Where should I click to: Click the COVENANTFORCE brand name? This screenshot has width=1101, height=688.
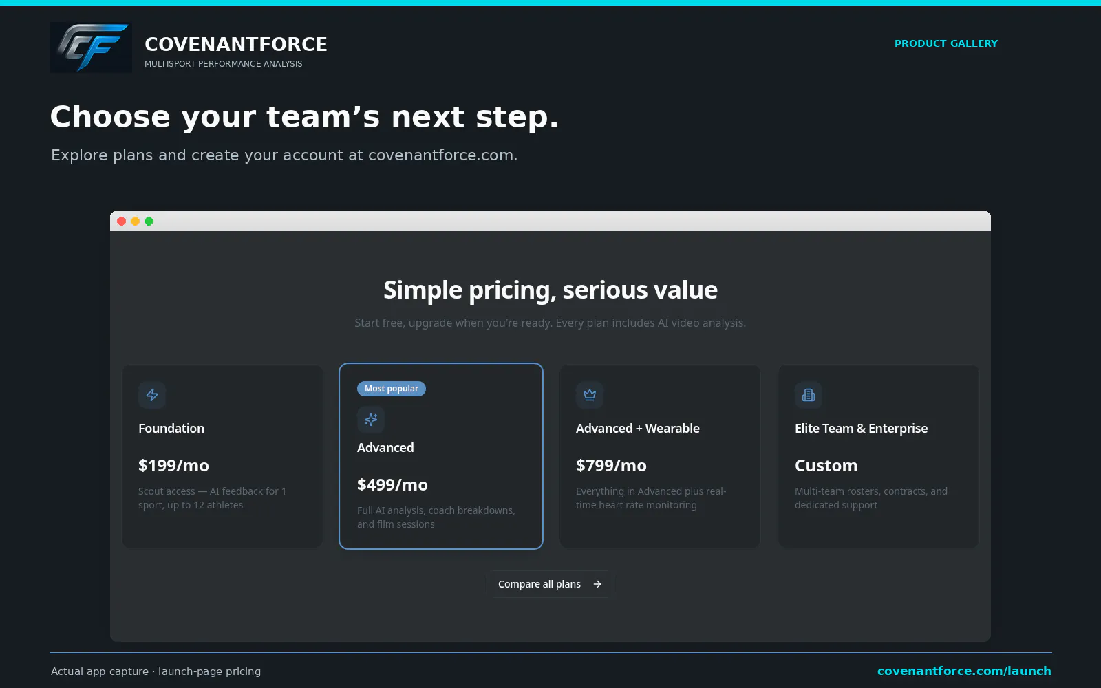click(x=236, y=44)
